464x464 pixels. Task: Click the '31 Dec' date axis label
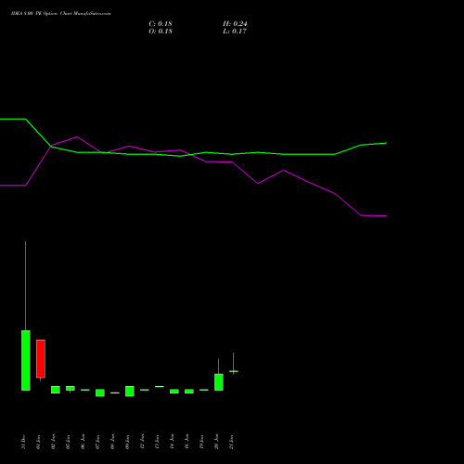24,442
